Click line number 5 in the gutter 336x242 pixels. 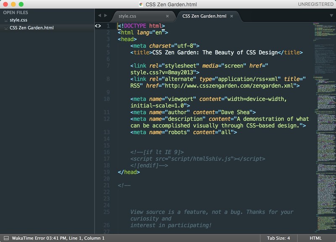tap(108, 52)
